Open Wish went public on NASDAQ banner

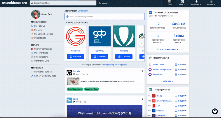(104, 111)
